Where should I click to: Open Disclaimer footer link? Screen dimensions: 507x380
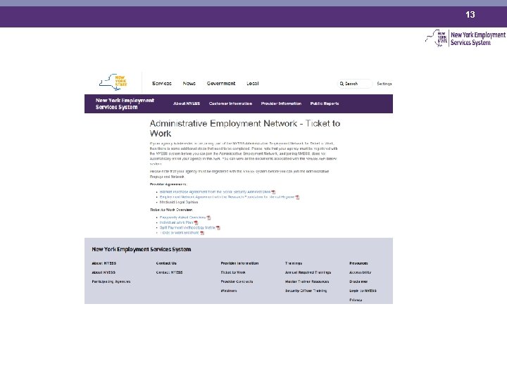358,281
